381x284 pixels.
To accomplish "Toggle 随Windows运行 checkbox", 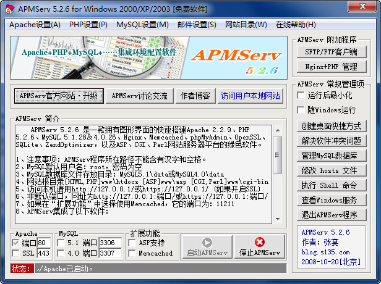I will [302, 110].
